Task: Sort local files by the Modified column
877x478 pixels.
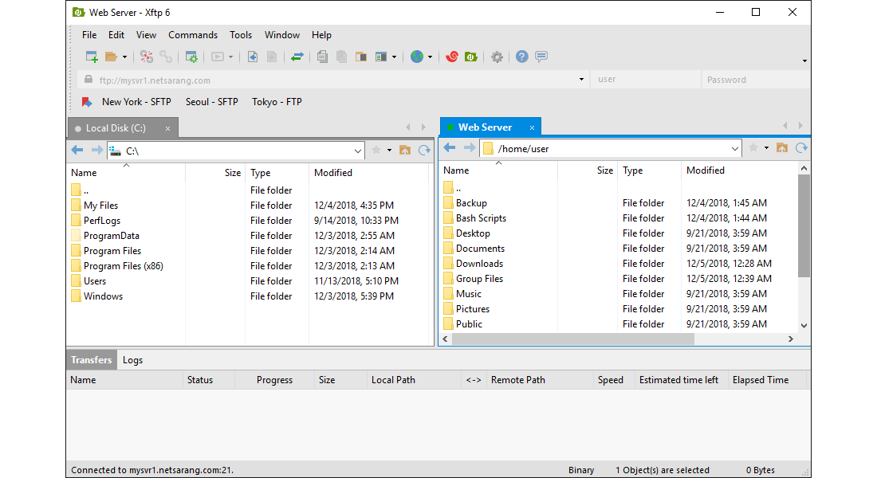Action: point(333,172)
